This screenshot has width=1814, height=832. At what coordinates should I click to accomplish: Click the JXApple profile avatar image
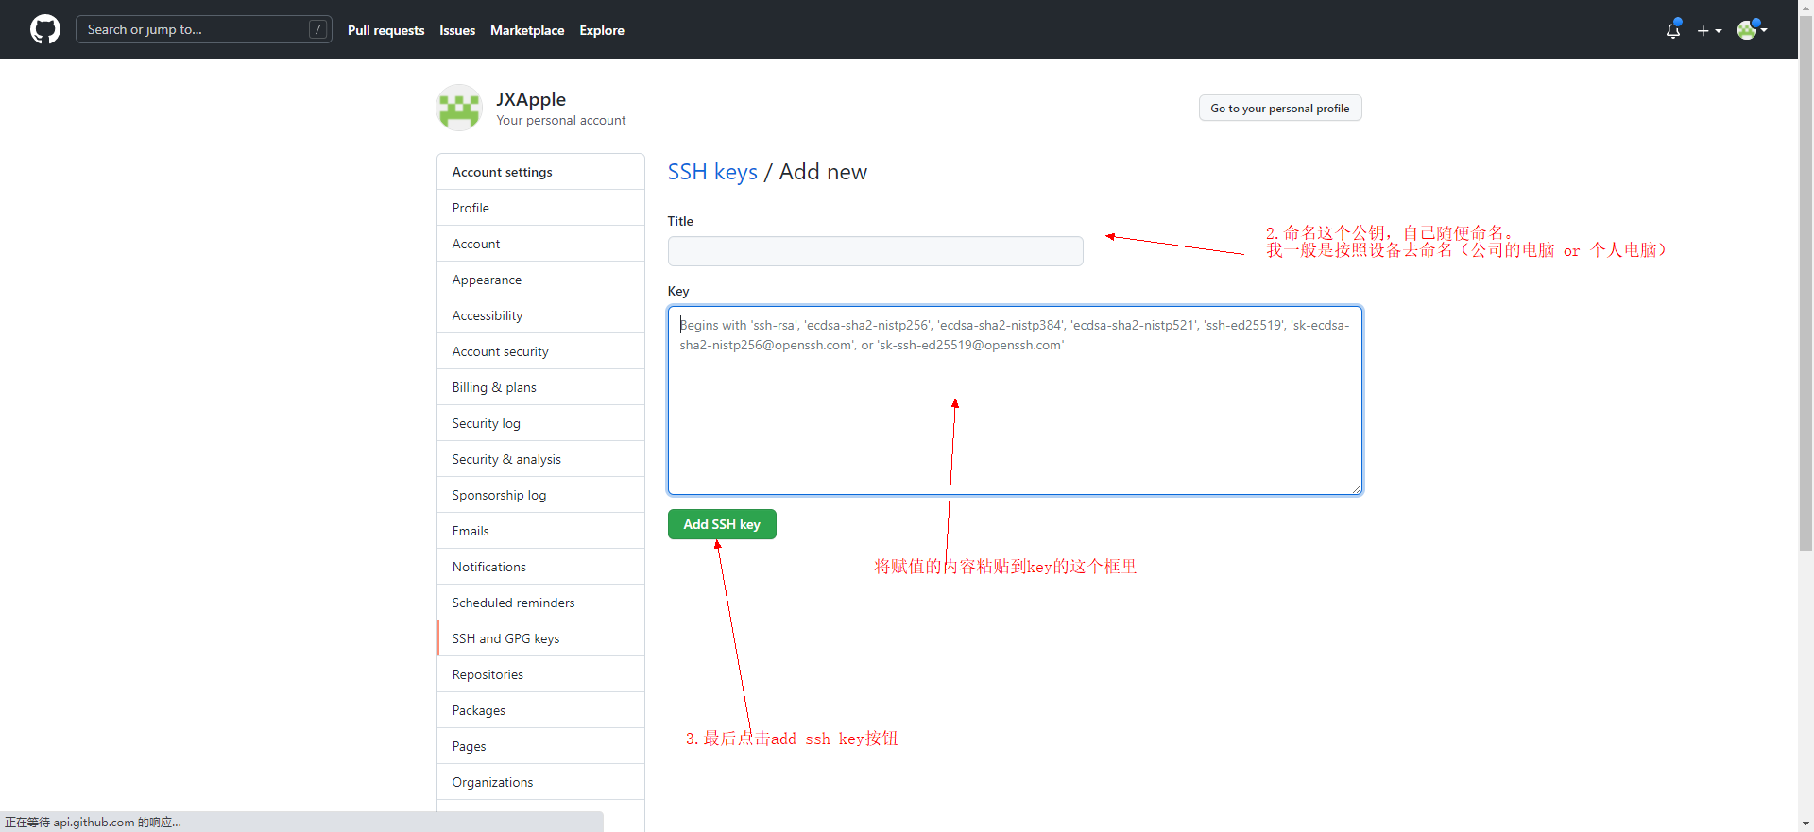click(x=459, y=108)
